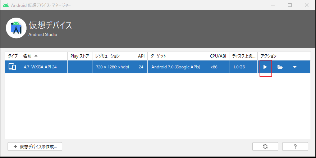
Task: Click the ディスク上の... column header
Action: tap(243, 56)
